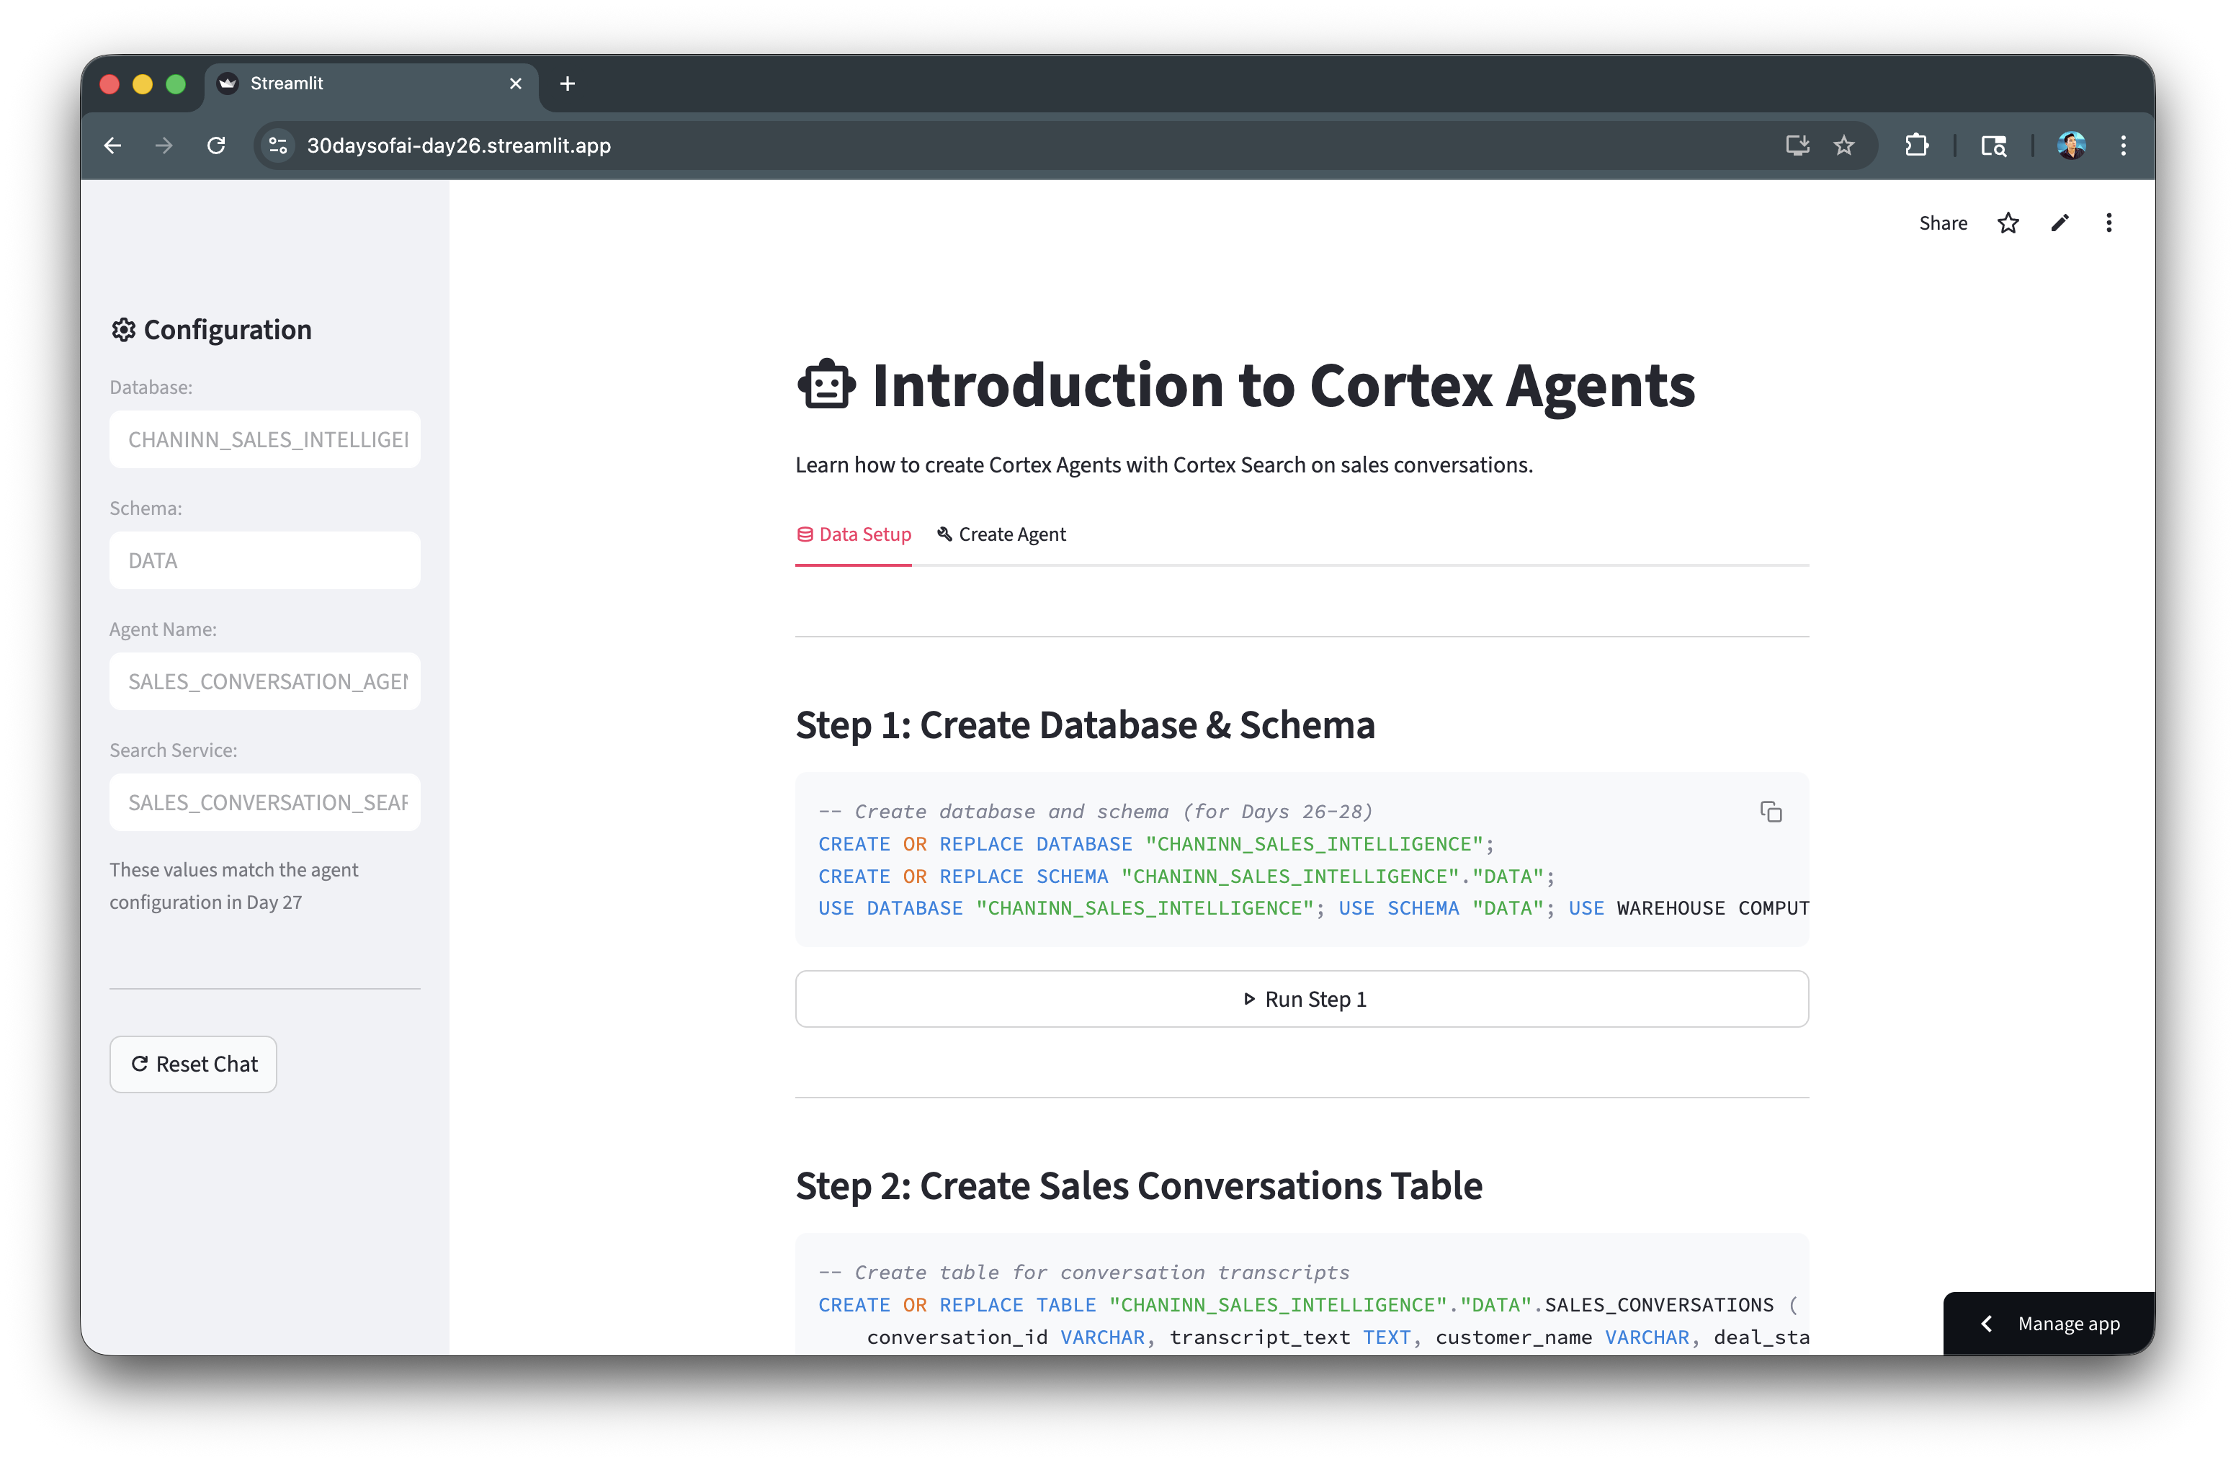The image size is (2236, 1462).
Task: Open the Chrome three-dot menu
Action: click(2123, 145)
